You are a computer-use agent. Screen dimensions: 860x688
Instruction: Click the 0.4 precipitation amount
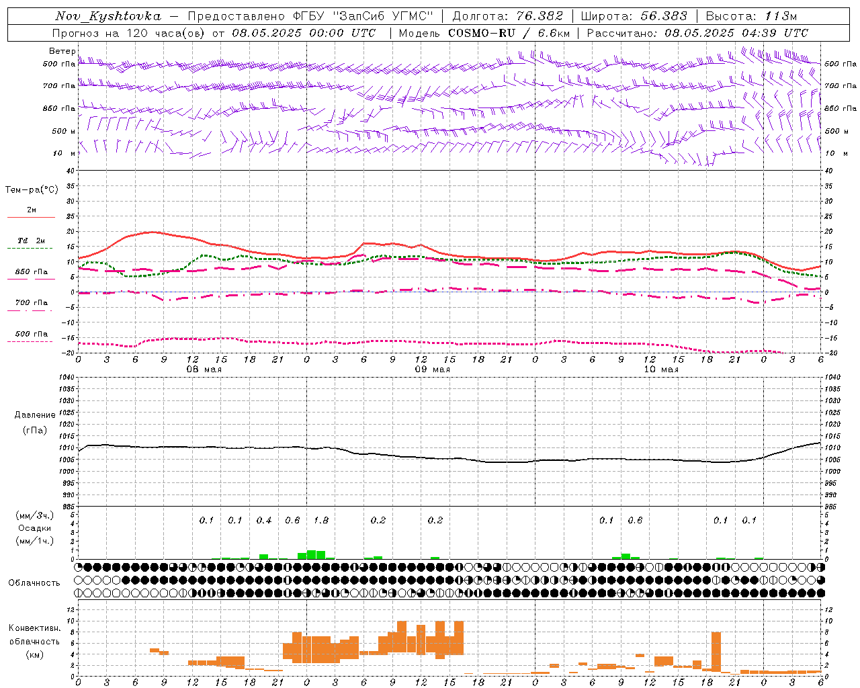[264, 520]
